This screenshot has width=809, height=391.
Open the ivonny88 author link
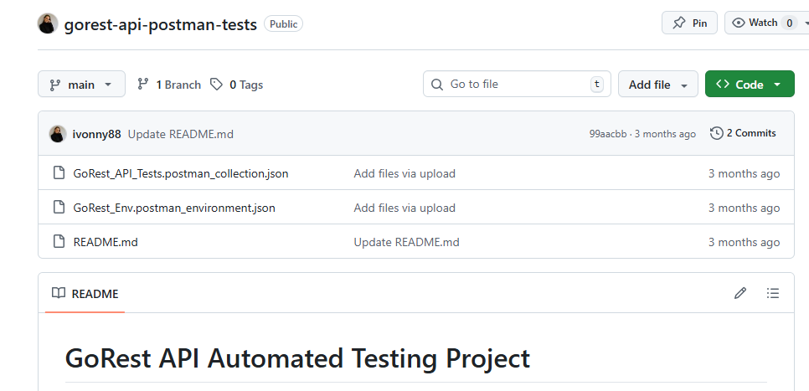pyautogui.click(x=96, y=135)
